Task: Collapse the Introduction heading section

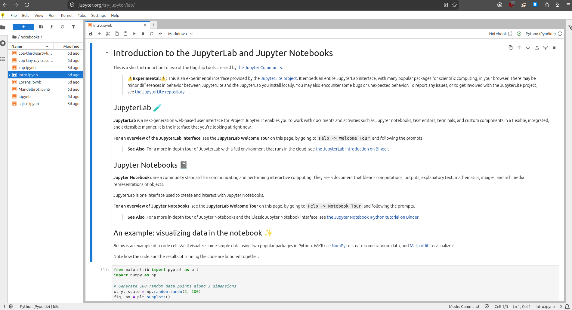Action: [107, 53]
